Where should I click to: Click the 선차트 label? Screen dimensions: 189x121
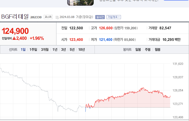[13, 49]
